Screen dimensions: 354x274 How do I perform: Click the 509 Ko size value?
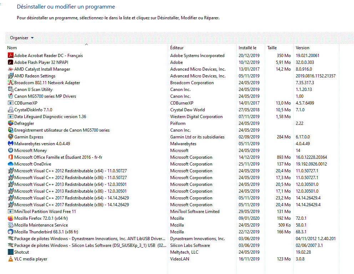(284, 225)
